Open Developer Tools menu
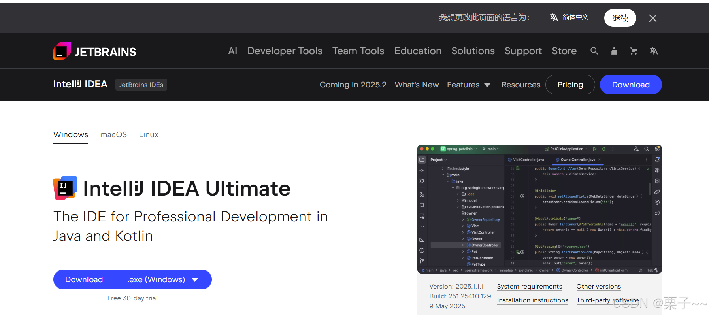709x315 pixels. pyautogui.click(x=285, y=51)
